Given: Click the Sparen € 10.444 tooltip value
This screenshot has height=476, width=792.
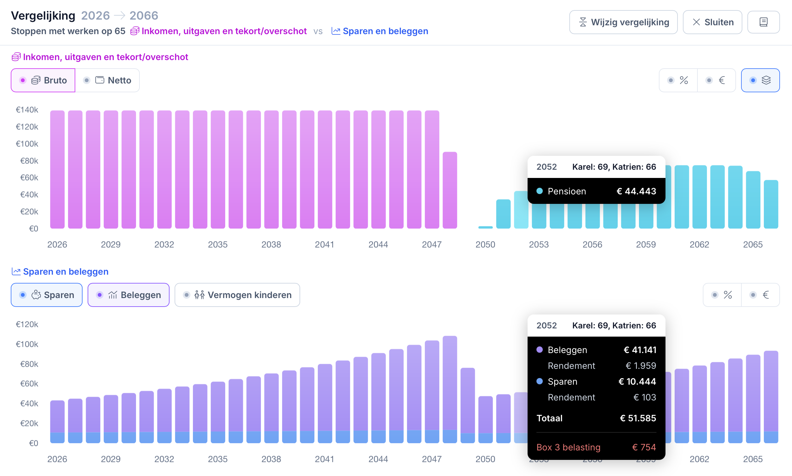Looking at the screenshot, I should 637,381.
